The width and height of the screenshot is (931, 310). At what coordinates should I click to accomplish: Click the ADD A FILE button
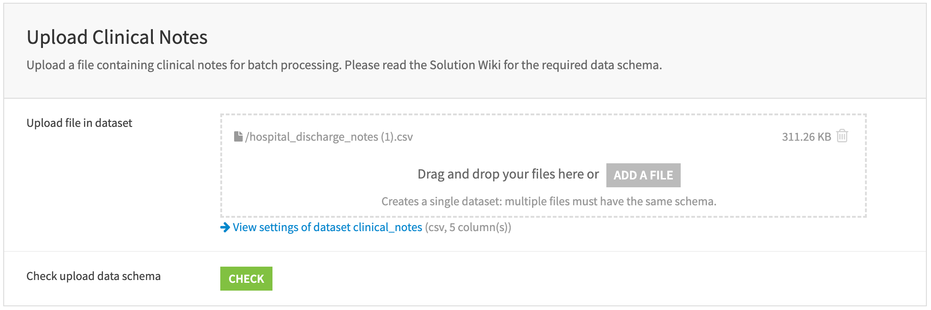click(x=644, y=175)
